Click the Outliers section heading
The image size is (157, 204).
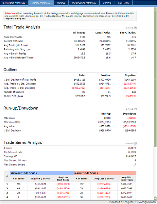pos(10,70)
